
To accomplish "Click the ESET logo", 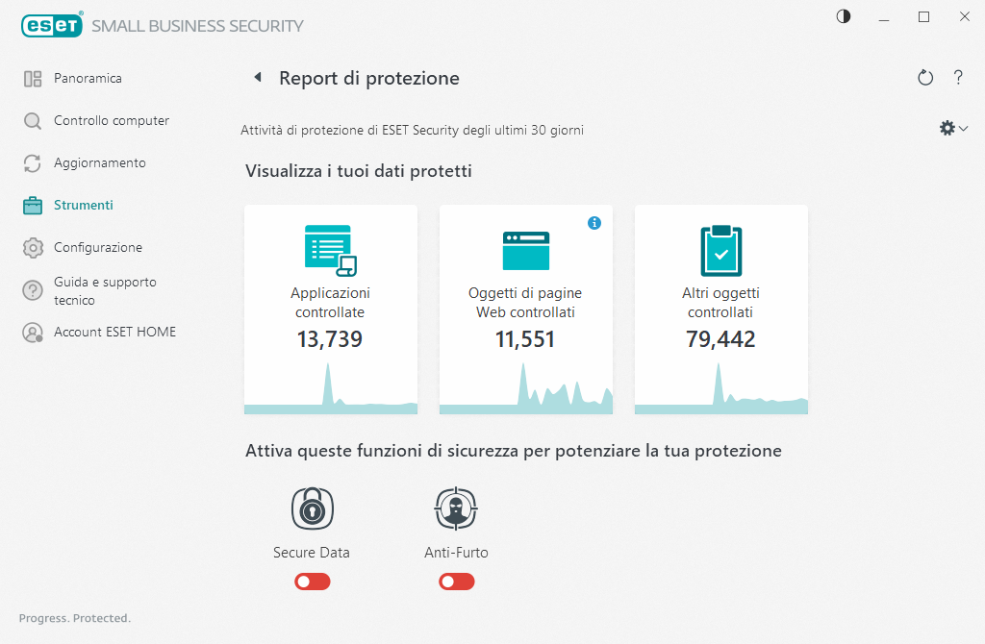I will pos(51,26).
